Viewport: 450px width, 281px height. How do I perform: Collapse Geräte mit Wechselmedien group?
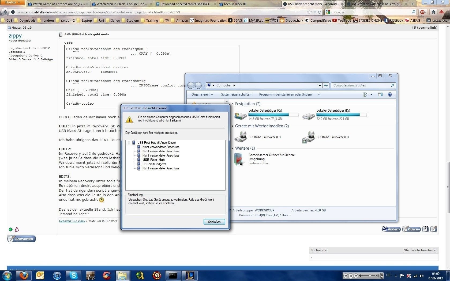coord(232,126)
